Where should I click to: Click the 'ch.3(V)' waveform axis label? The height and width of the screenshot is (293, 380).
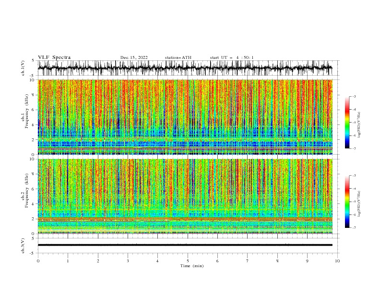23,246
